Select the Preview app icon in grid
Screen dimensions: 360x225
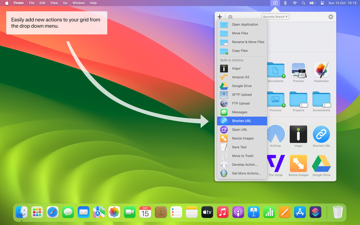298,70
